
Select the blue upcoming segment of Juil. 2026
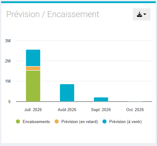[x=33, y=58]
